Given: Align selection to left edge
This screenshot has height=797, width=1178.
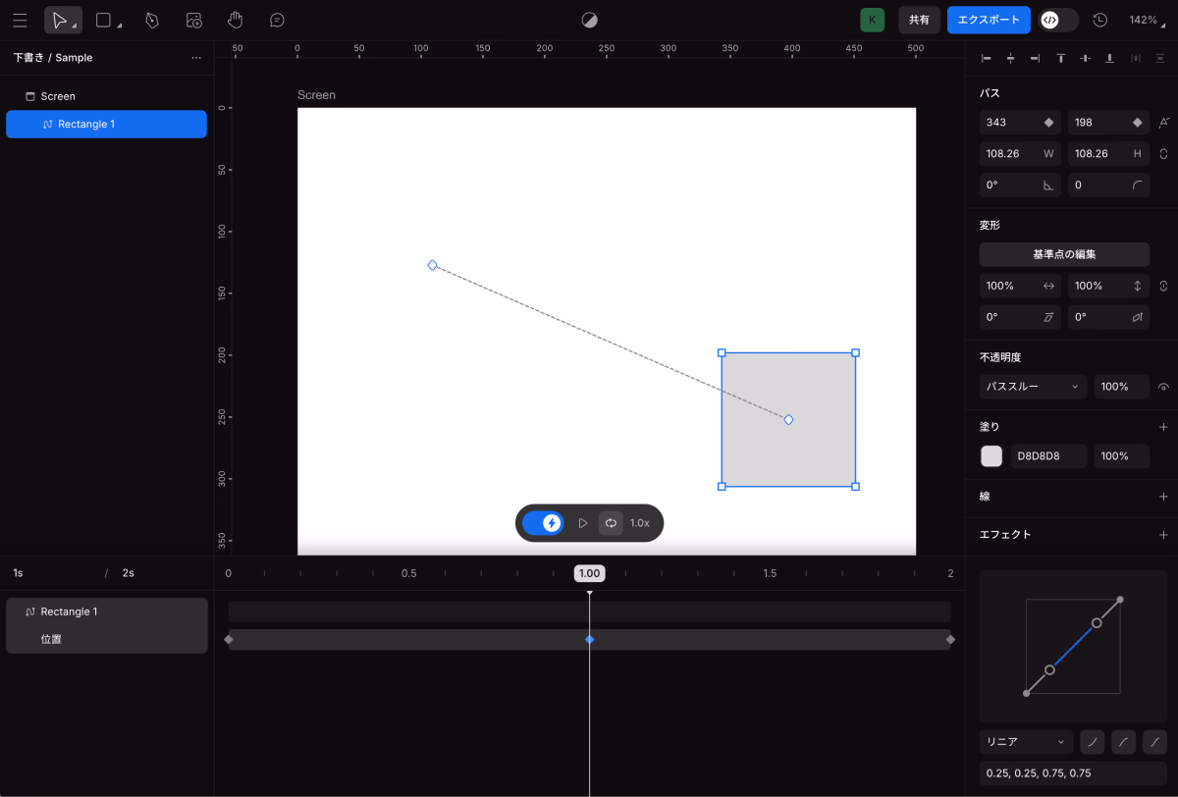Looking at the screenshot, I should click(987, 58).
